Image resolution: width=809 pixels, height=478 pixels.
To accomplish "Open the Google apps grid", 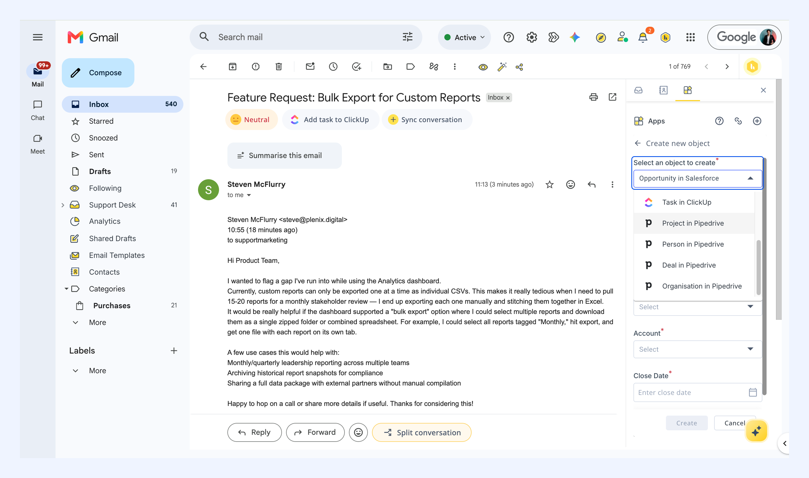I will pos(691,37).
